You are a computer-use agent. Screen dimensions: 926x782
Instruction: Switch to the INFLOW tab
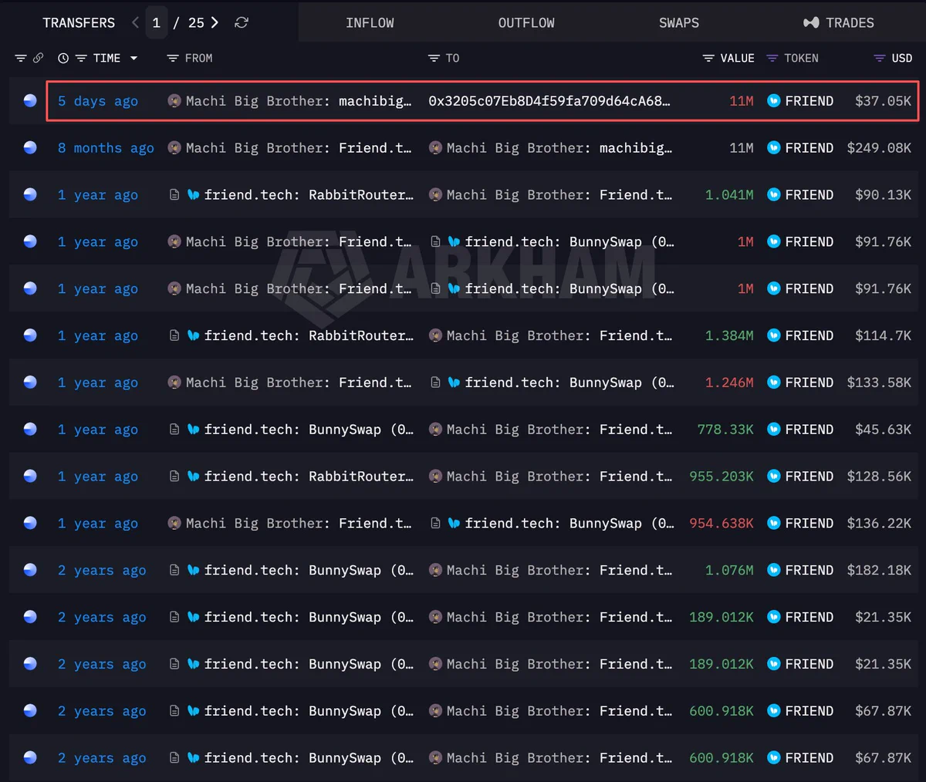click(x=370, y=22)
